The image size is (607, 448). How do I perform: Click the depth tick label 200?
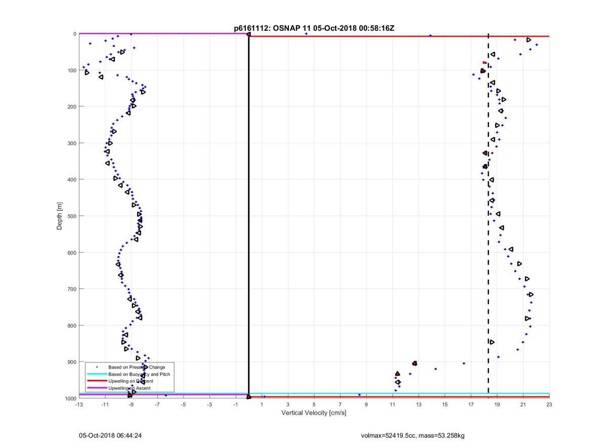point(72,107)
